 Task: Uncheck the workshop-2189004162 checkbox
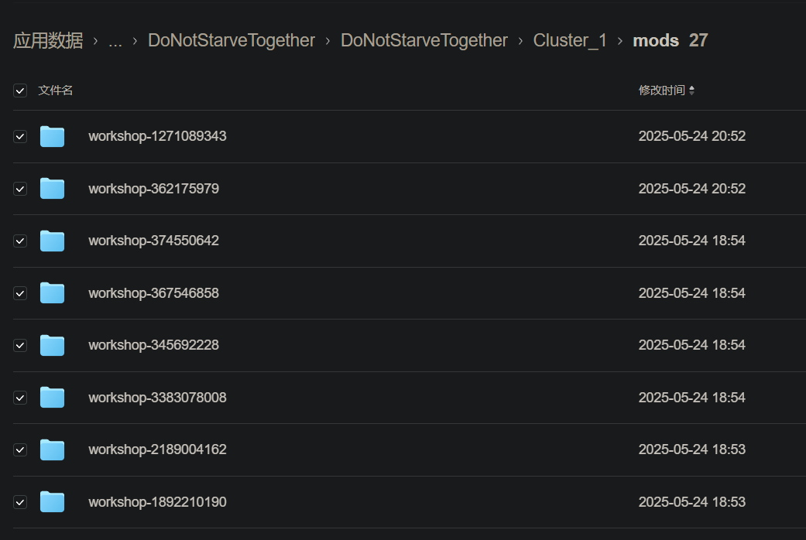coord(20,450)
